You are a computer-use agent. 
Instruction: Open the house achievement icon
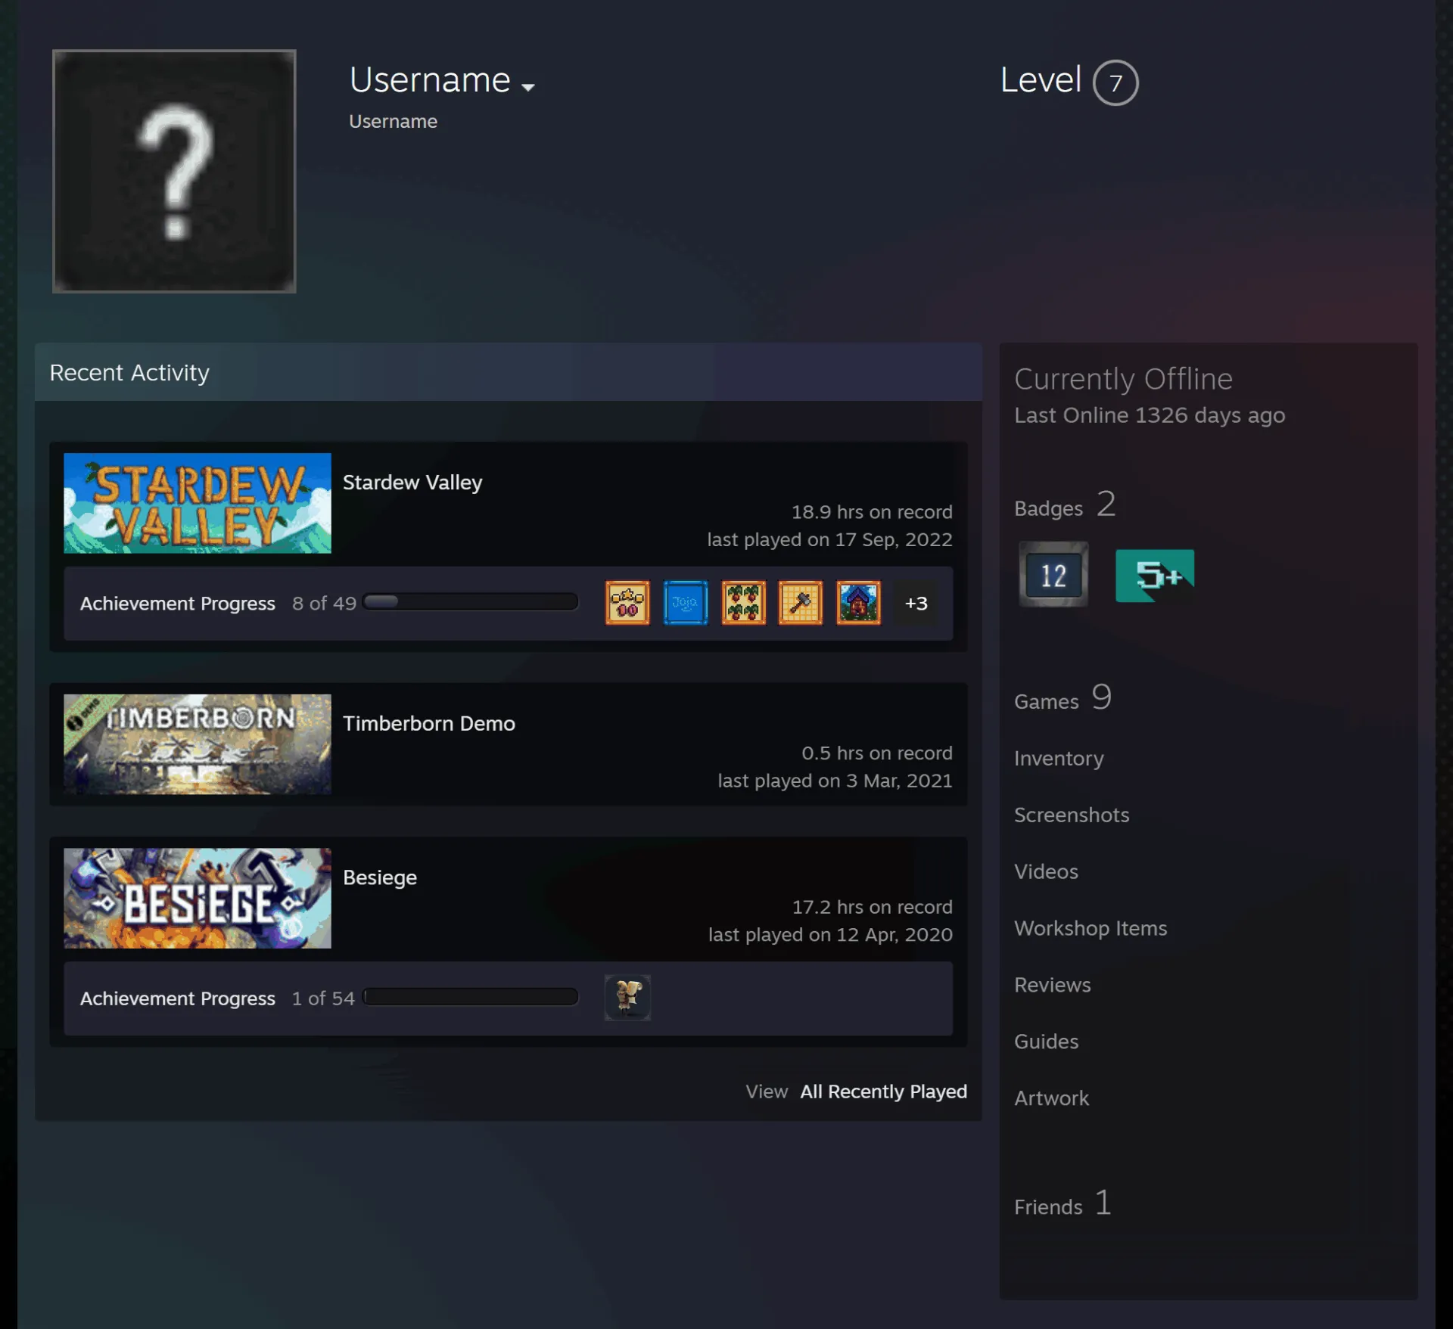coord(858,603)
